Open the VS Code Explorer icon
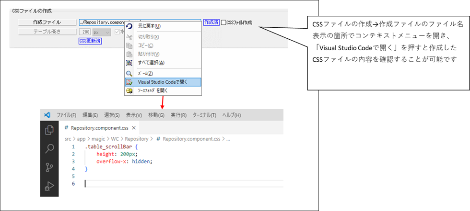Image resolution: width=470 pixels, height=211 pixels. [49, 130]
